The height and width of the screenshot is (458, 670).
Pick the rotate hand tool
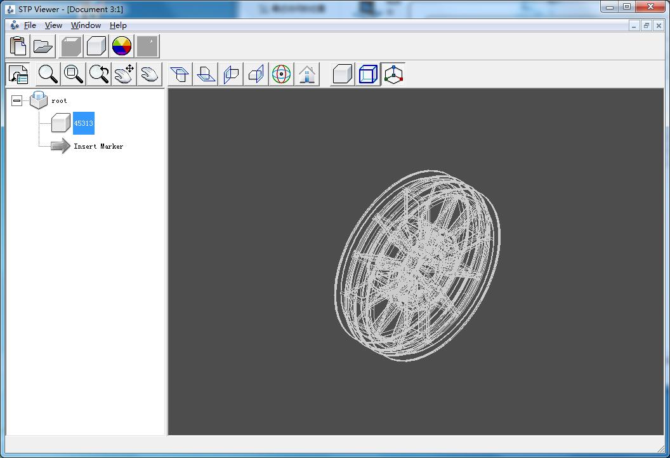click(150, 74)
